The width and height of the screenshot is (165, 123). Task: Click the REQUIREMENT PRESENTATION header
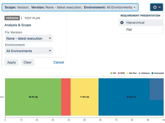(140, 16)
